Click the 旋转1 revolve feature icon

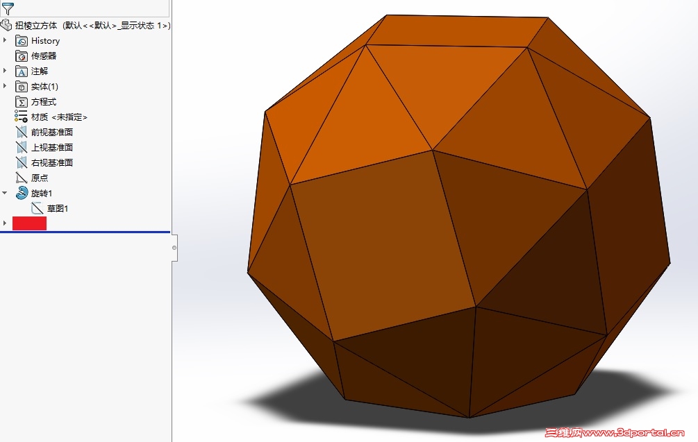22,192
